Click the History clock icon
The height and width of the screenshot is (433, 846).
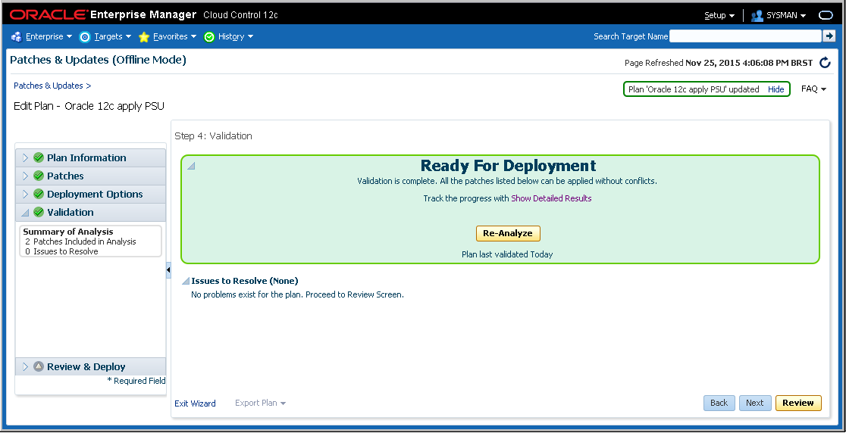(209, 36)
